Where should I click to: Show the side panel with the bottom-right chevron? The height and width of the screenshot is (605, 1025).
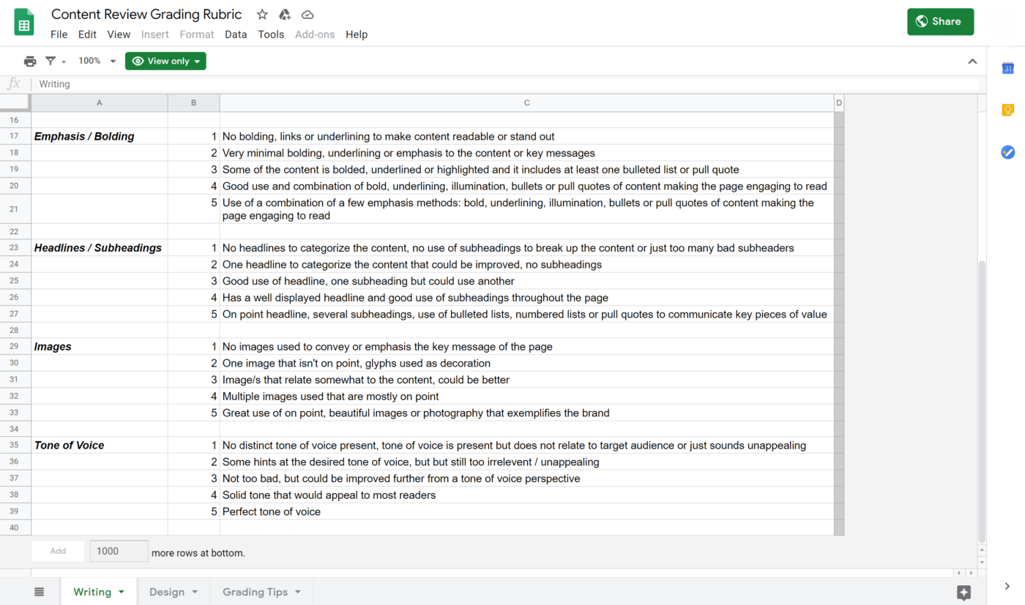click(x=1007, y=586)
